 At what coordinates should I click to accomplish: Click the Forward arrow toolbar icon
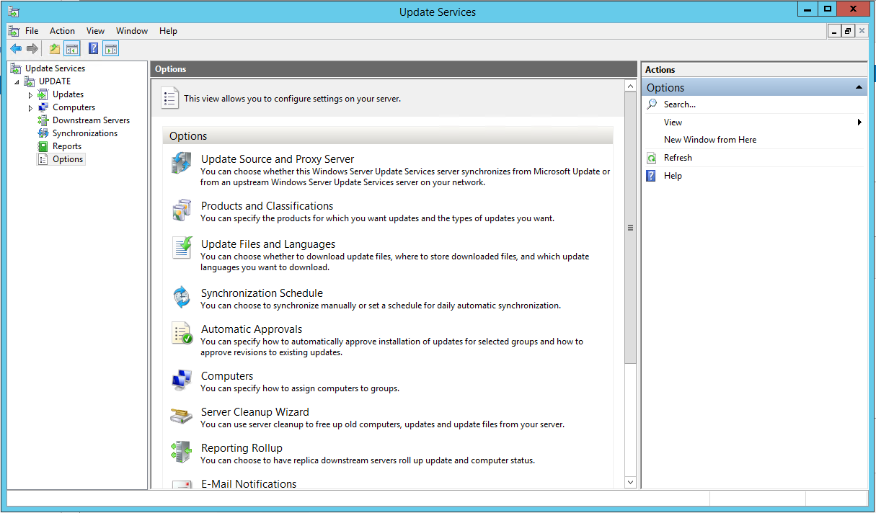coord(32,49)
